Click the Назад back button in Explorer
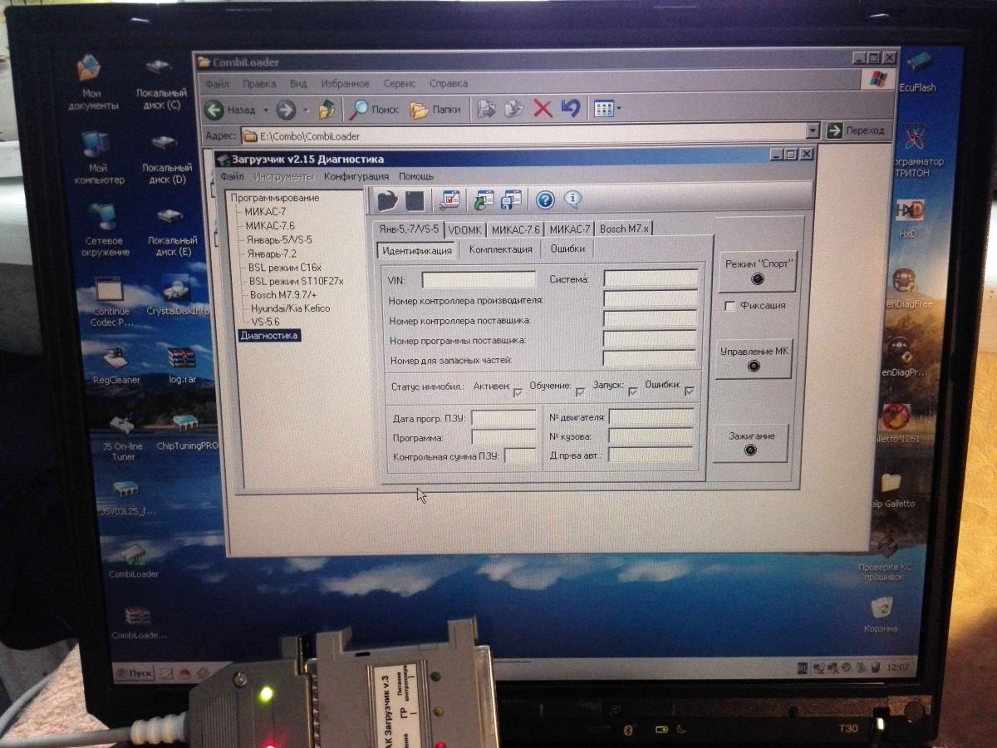Screen dimensions: 997x748 (231, 110)
